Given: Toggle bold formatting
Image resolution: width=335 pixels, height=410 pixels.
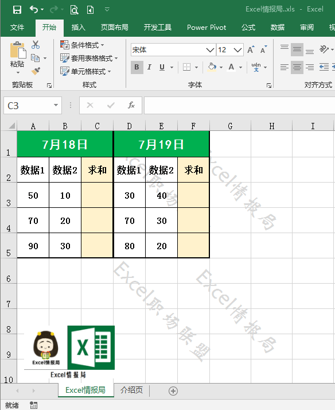Looking at the screenshot, I should point(137,67).
